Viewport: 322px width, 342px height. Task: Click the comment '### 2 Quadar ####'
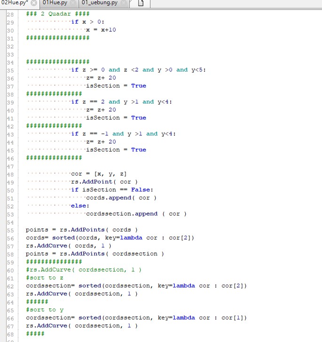coord(58,14)
